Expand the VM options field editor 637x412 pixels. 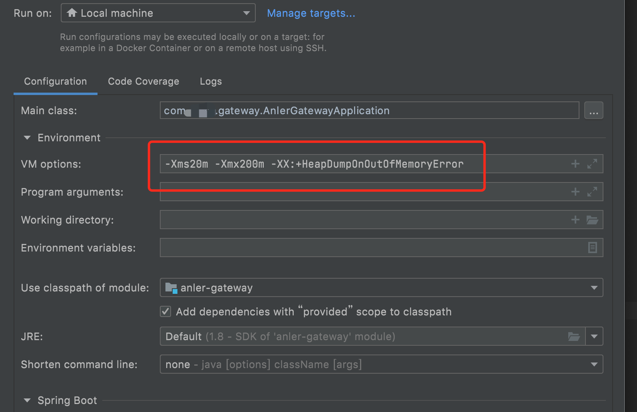pyautogui.click(x=592, y=164)
